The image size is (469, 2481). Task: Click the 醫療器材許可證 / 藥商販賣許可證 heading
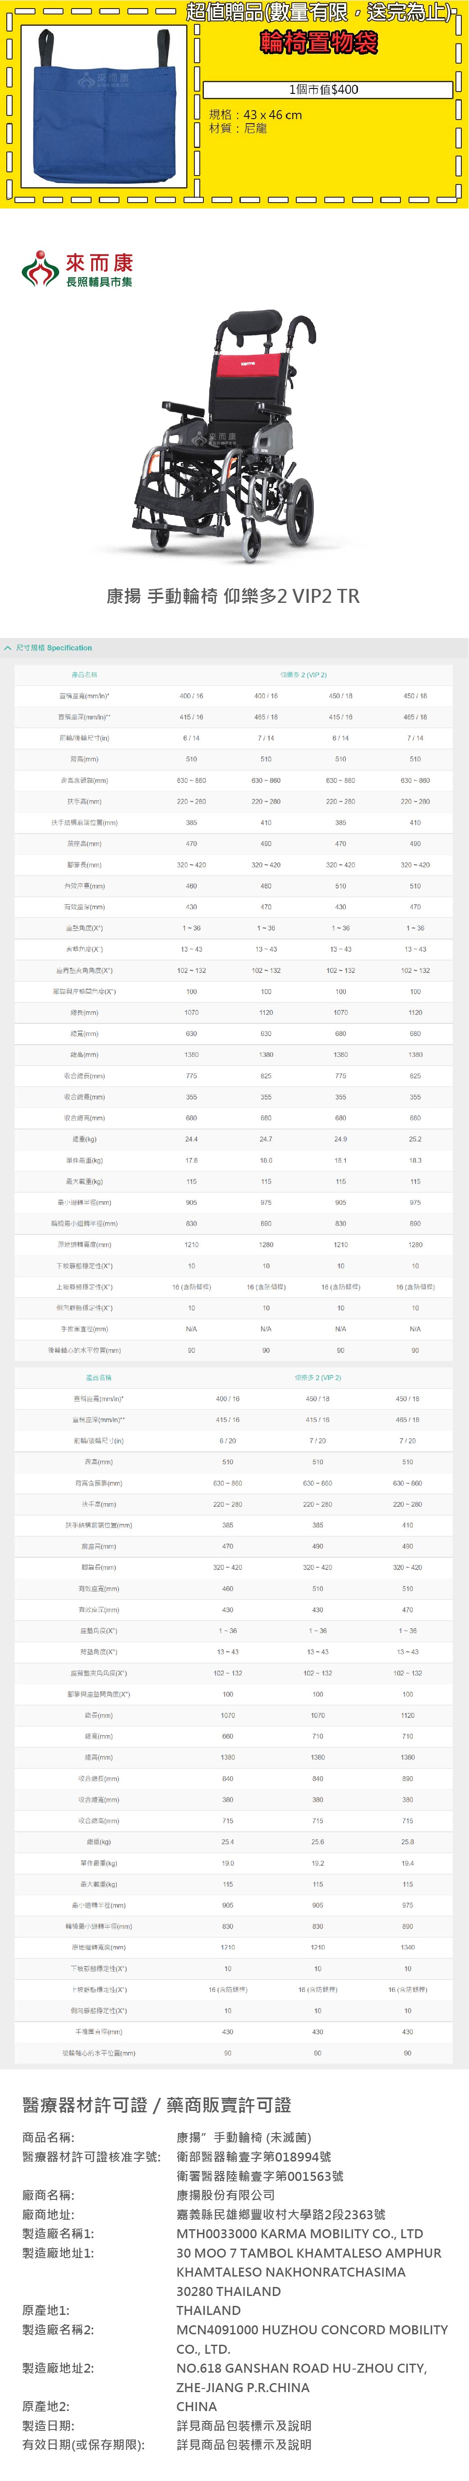point(156,2106)
